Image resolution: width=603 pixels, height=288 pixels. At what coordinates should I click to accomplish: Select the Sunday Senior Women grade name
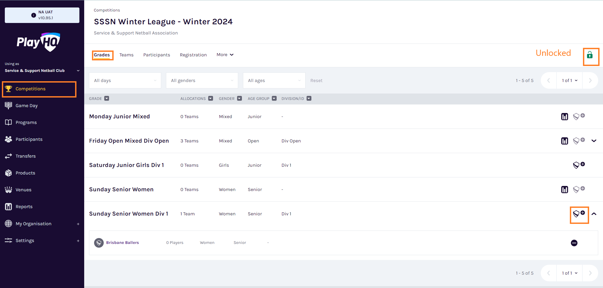(121, 189)
